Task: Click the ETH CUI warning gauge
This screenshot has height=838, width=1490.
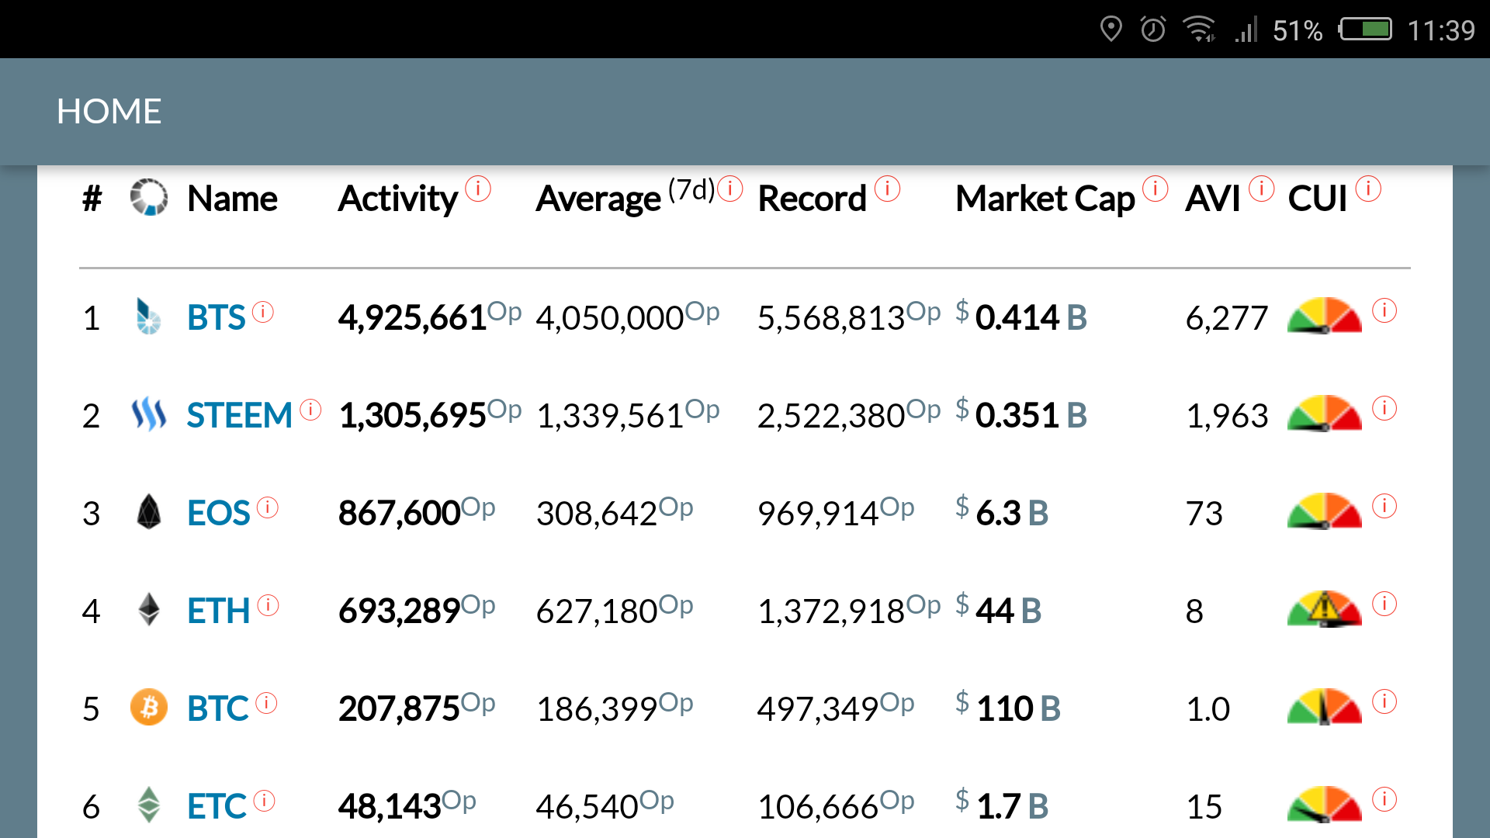Action: [x=1324, y=609]
